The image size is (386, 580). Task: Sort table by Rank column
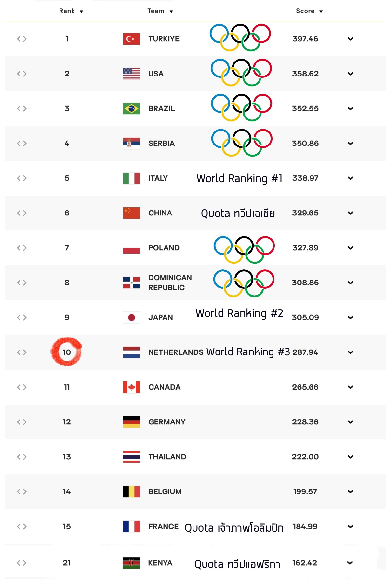71,11
